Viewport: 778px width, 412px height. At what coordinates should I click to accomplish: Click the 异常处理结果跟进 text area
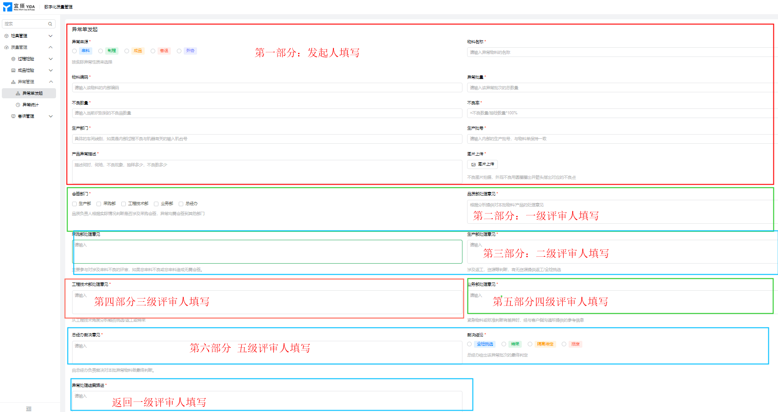tap(267, 401)
